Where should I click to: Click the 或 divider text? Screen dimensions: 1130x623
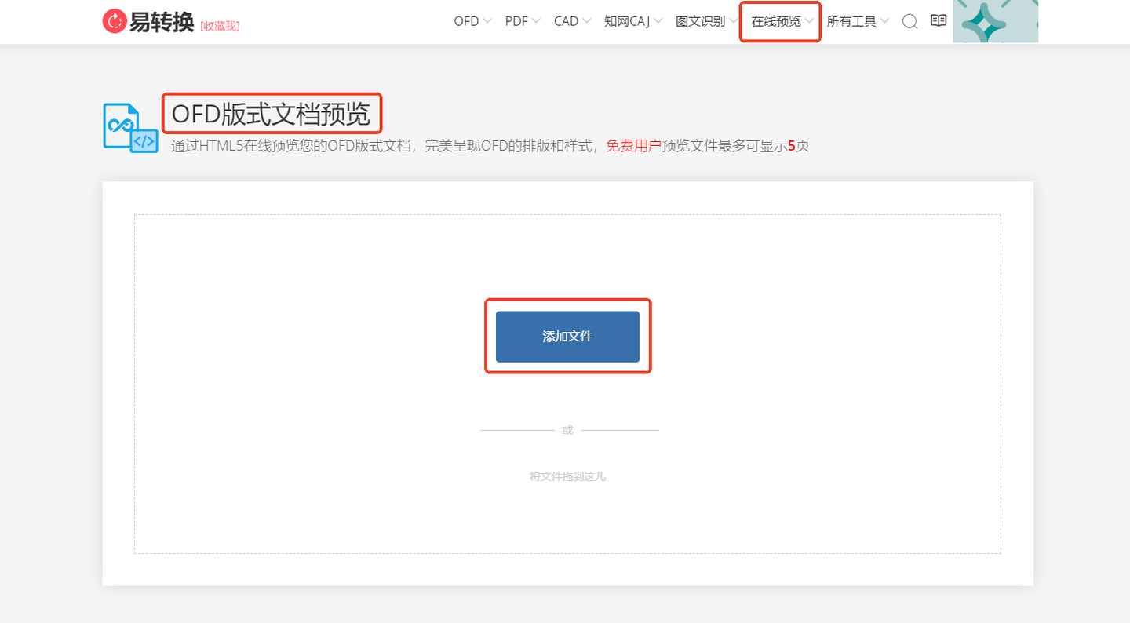(567, 429)
